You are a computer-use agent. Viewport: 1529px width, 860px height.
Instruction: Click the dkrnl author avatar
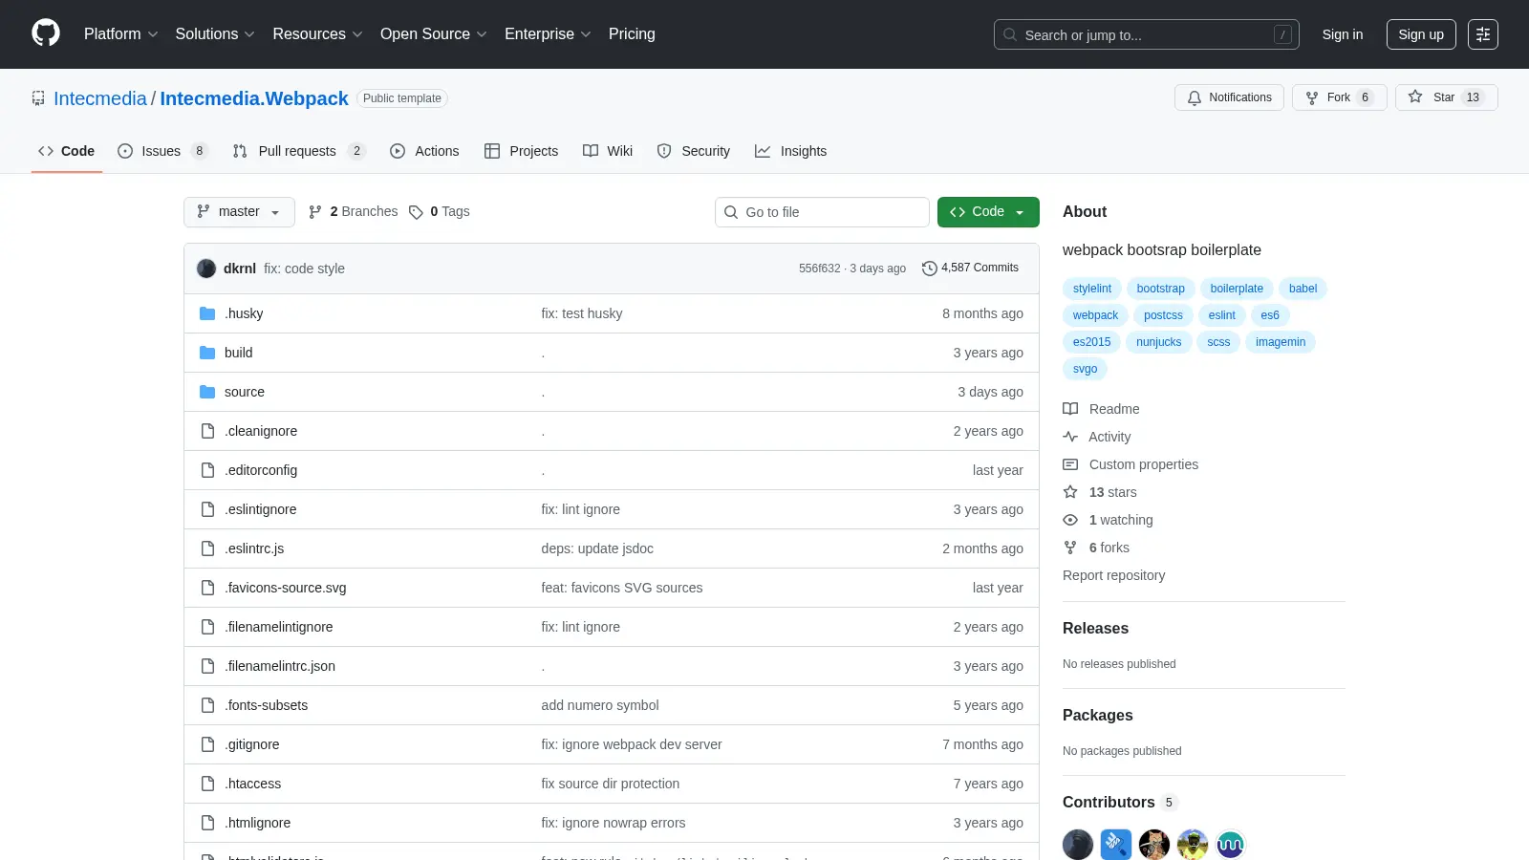(206, 269)
